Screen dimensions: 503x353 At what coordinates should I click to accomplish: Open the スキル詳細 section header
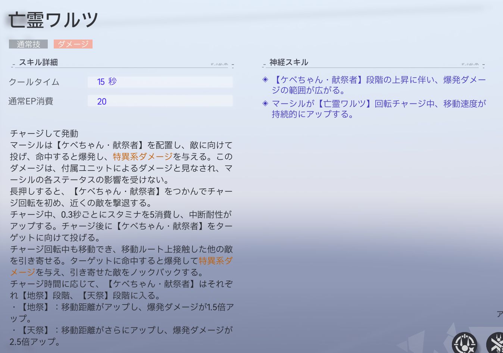click(x=38, y=62)
